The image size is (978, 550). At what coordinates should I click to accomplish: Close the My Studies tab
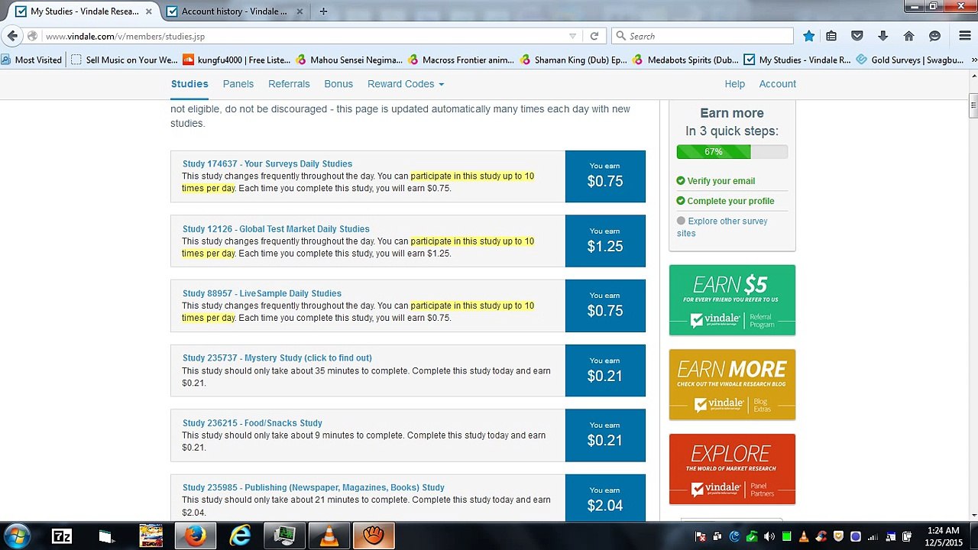(150, 11)
